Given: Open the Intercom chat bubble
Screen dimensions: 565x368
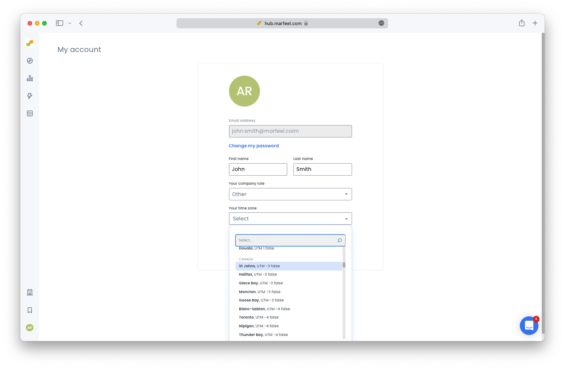Looking at the screenshot, I should (529, 325).
